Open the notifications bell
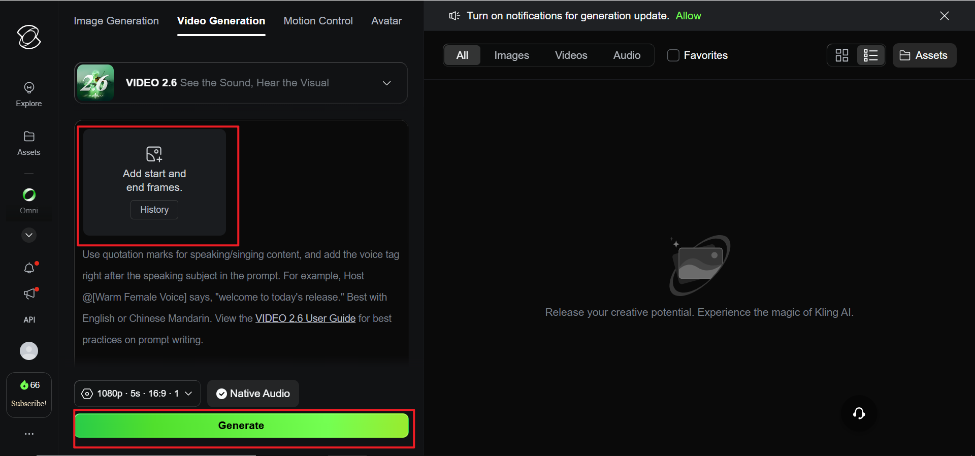975x456 pixels. 29,268
